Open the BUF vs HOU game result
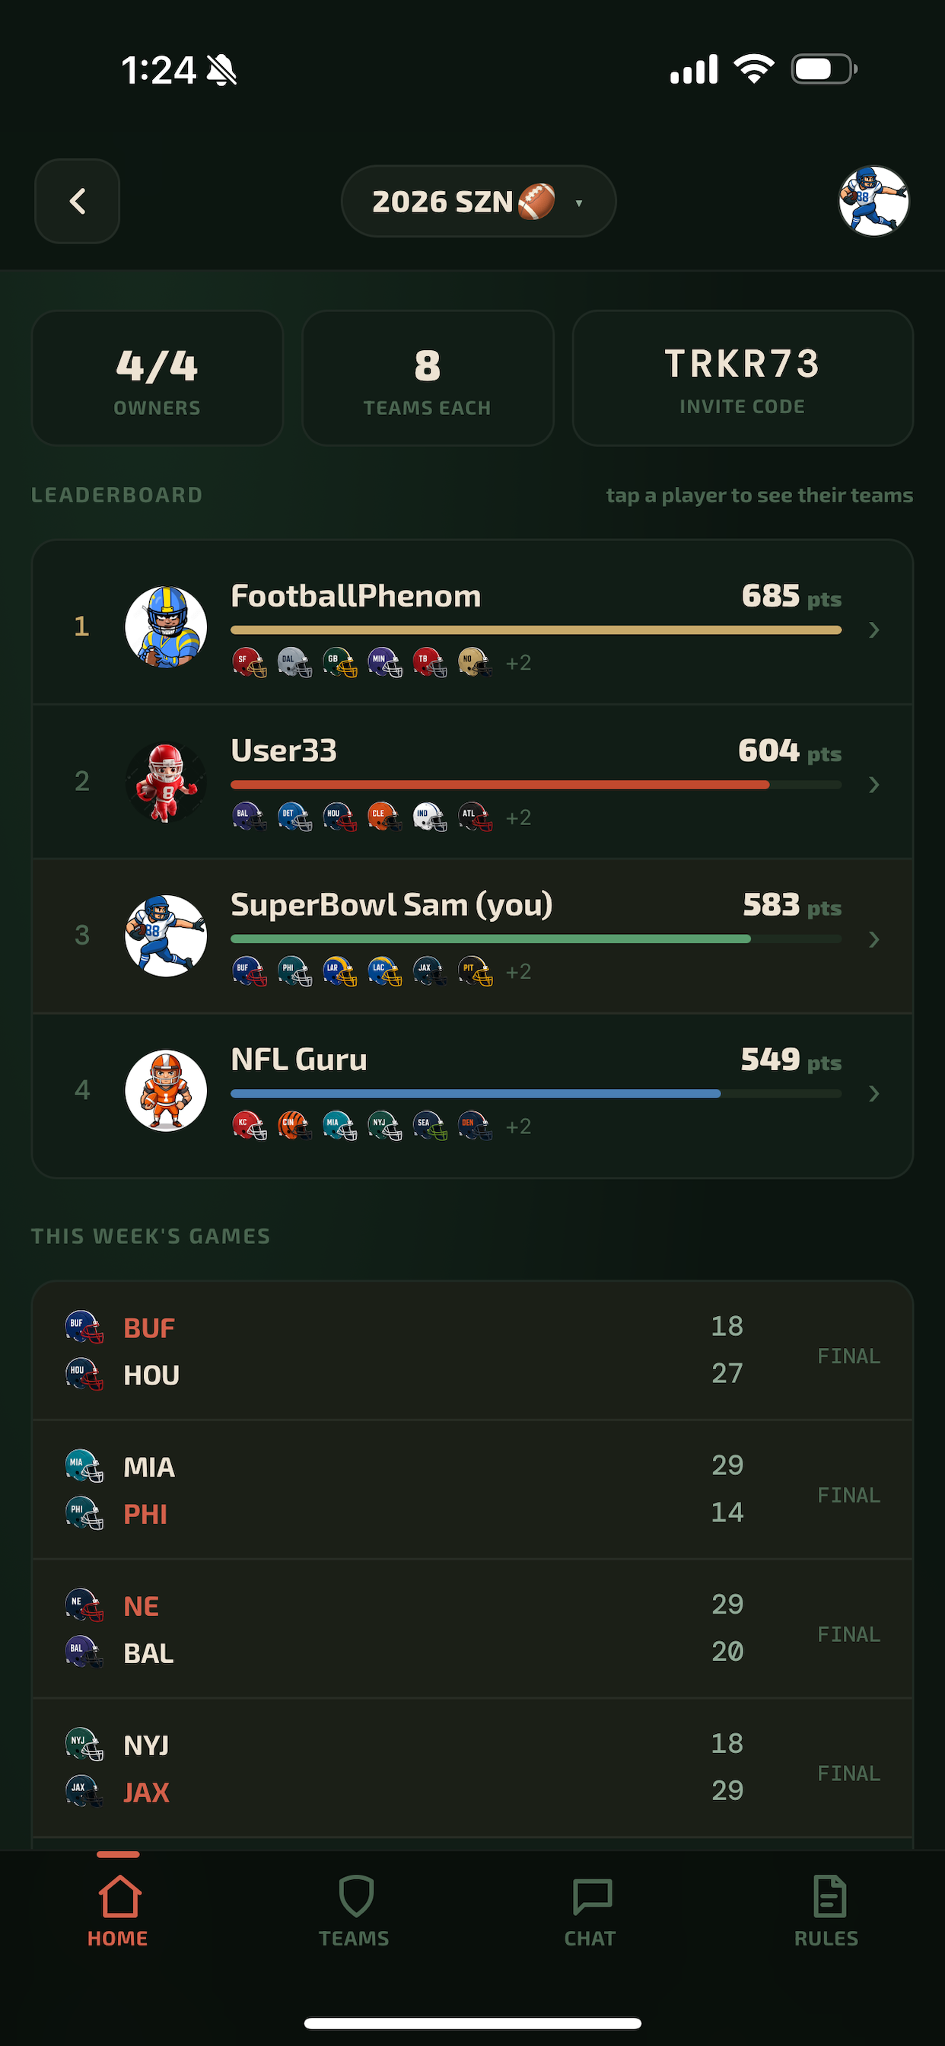Image resolution: width=945 pixels, height=2046 pixels. pos(473,1350)
